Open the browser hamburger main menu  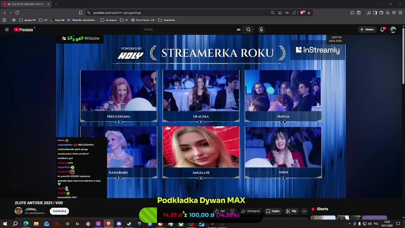[x=401, y=13]
